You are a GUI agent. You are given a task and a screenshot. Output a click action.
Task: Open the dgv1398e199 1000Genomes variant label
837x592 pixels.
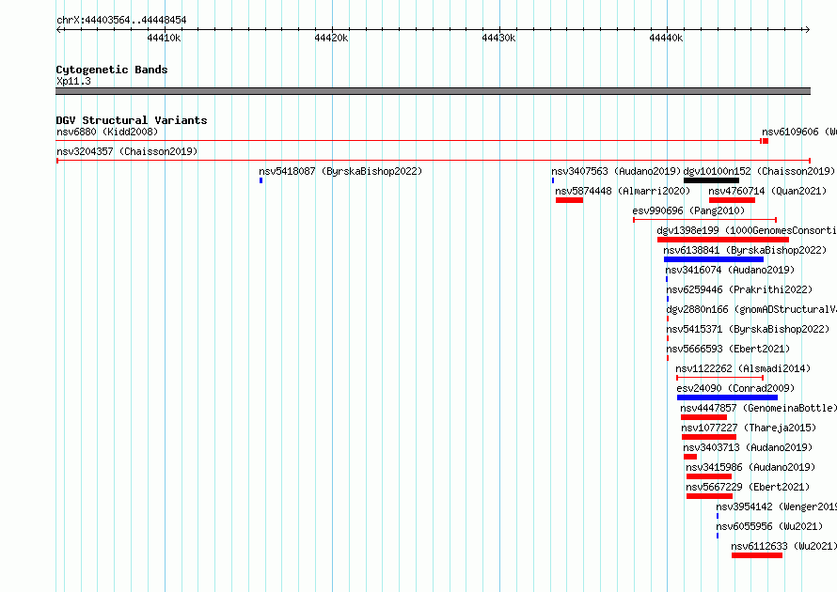(x=747, y=230)
